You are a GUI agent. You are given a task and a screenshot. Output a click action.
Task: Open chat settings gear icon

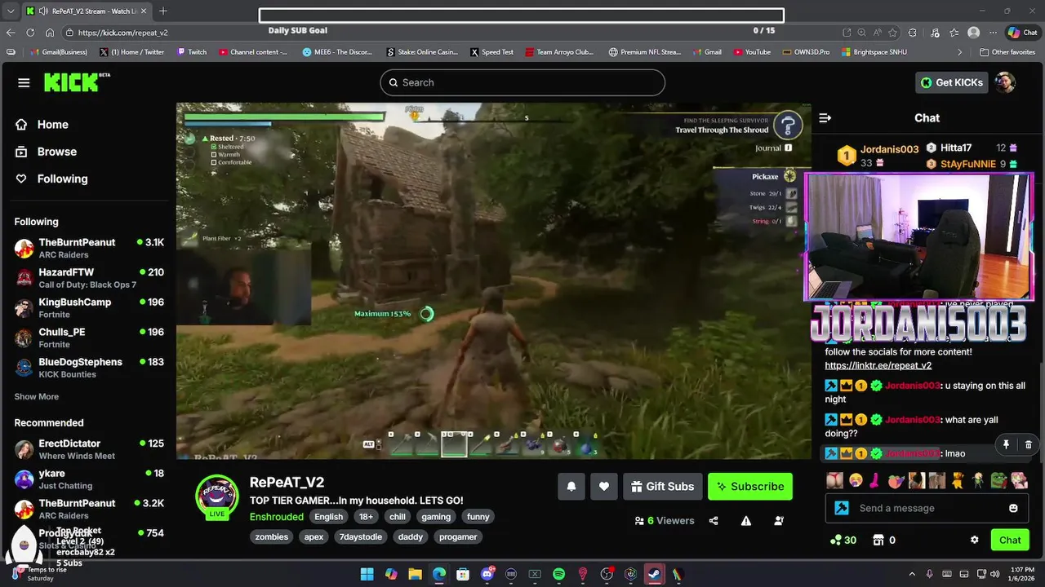click(x=974, y=540)
